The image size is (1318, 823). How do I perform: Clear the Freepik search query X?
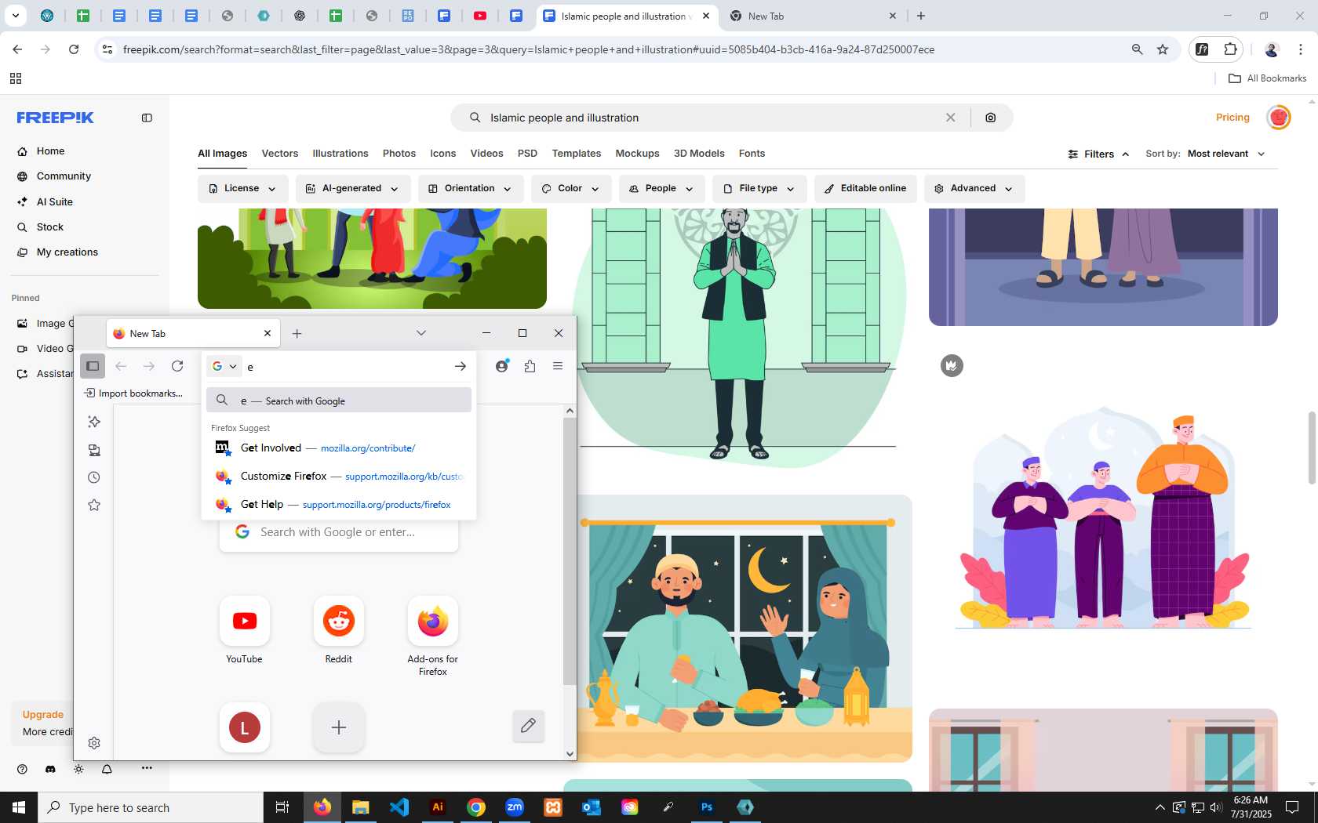tap(950, 118)
